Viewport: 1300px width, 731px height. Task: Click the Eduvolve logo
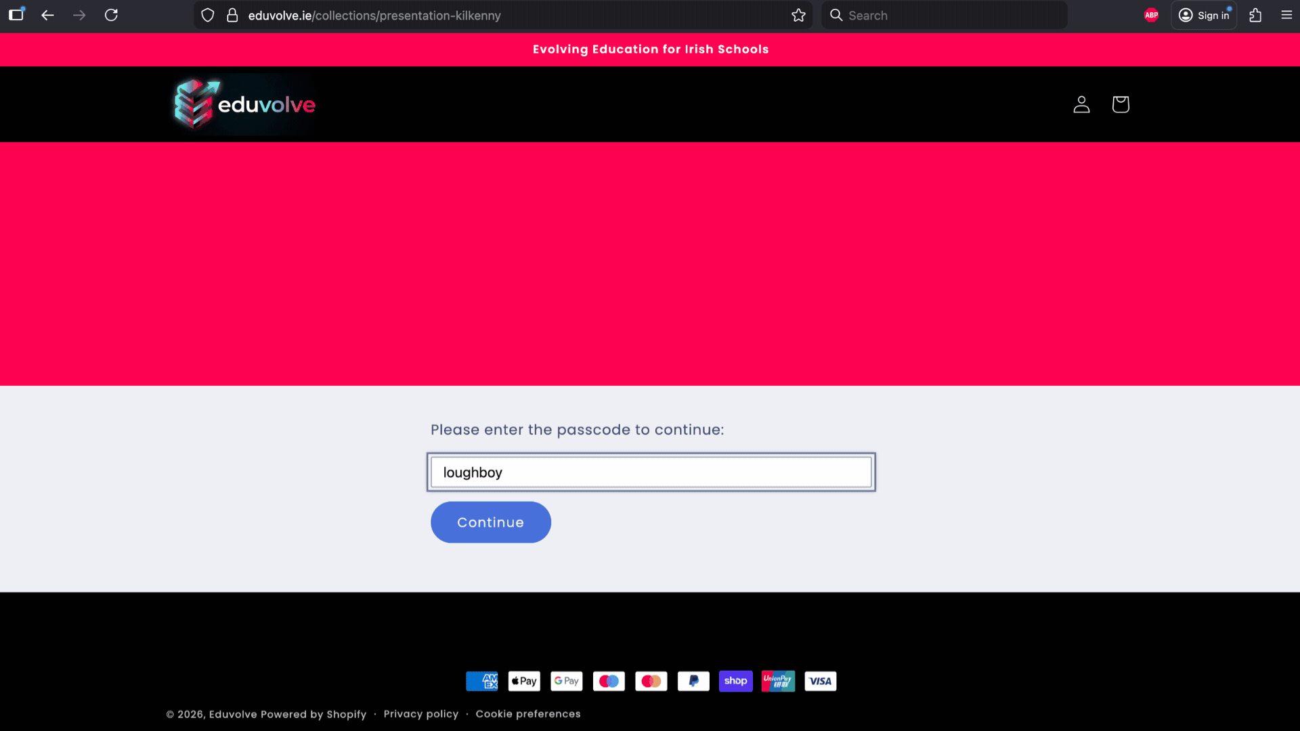tap(244, 104)
